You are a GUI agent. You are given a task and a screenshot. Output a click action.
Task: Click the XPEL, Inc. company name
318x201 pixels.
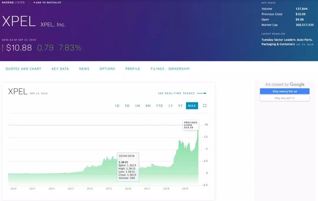pyautogui.click(x=53, y=24)
